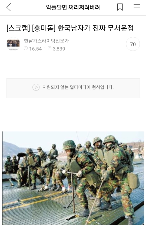Click the unsupported multimedia message text

78,87
